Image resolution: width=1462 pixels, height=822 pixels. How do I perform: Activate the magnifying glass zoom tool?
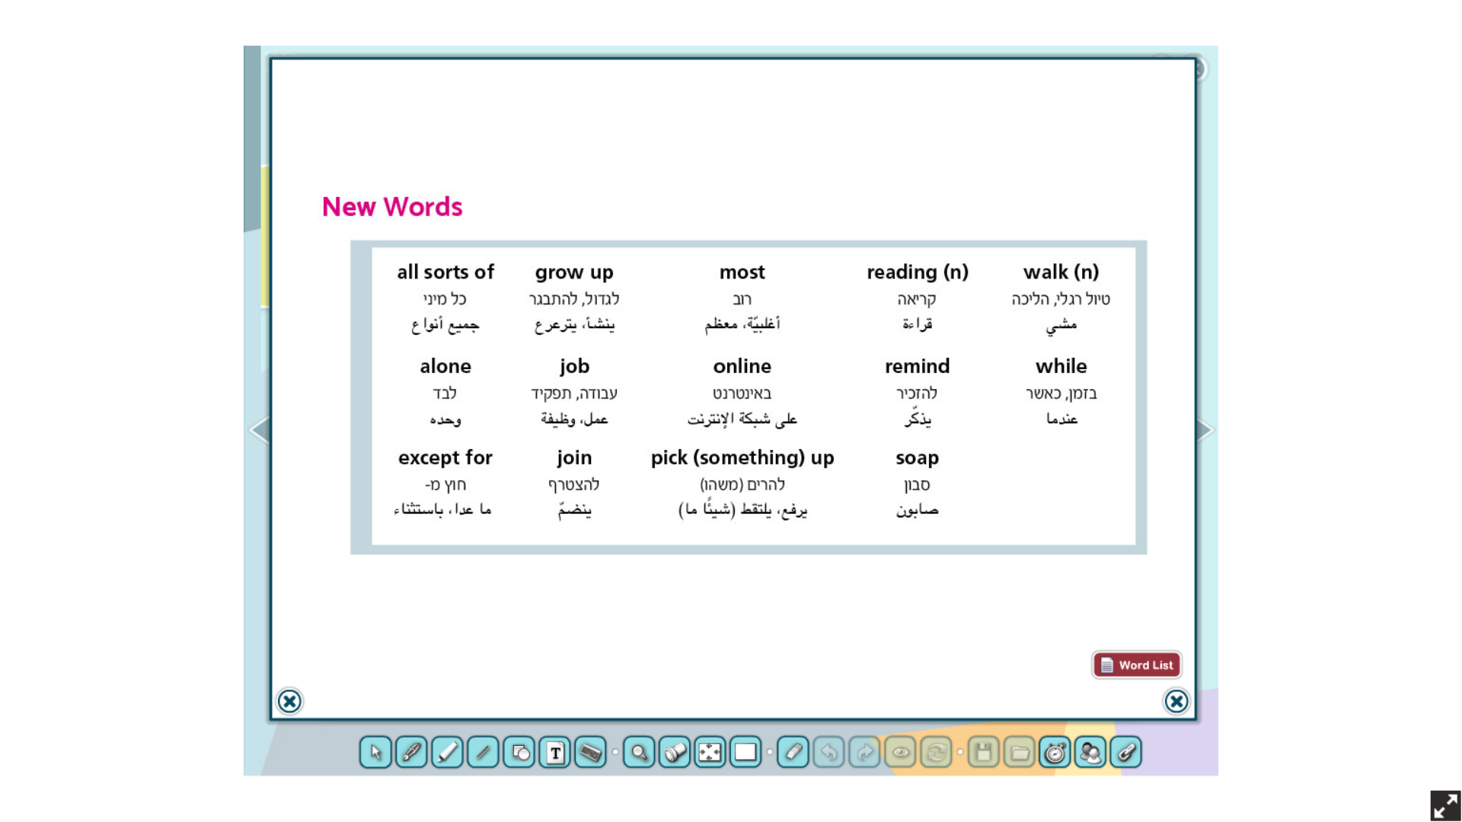(639, 753)
